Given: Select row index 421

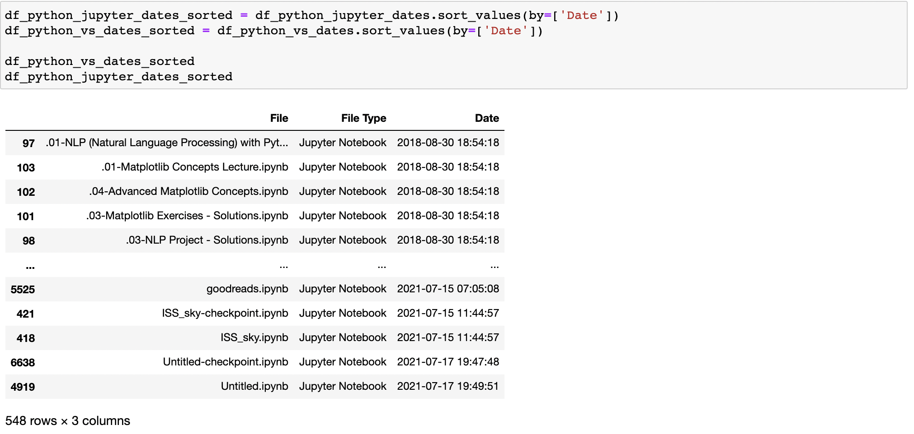Looking at the screenshot, I should [x=26, y=314].
